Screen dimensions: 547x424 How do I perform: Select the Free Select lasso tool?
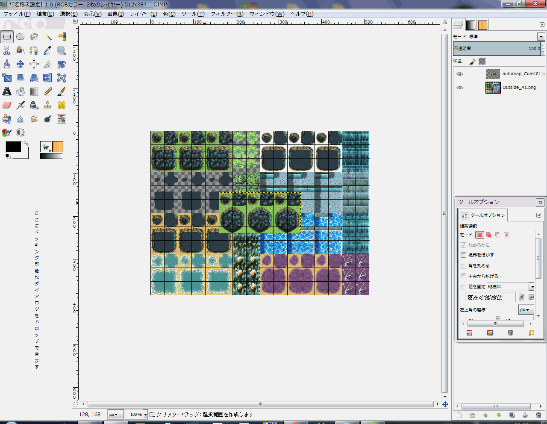(34, 37)
